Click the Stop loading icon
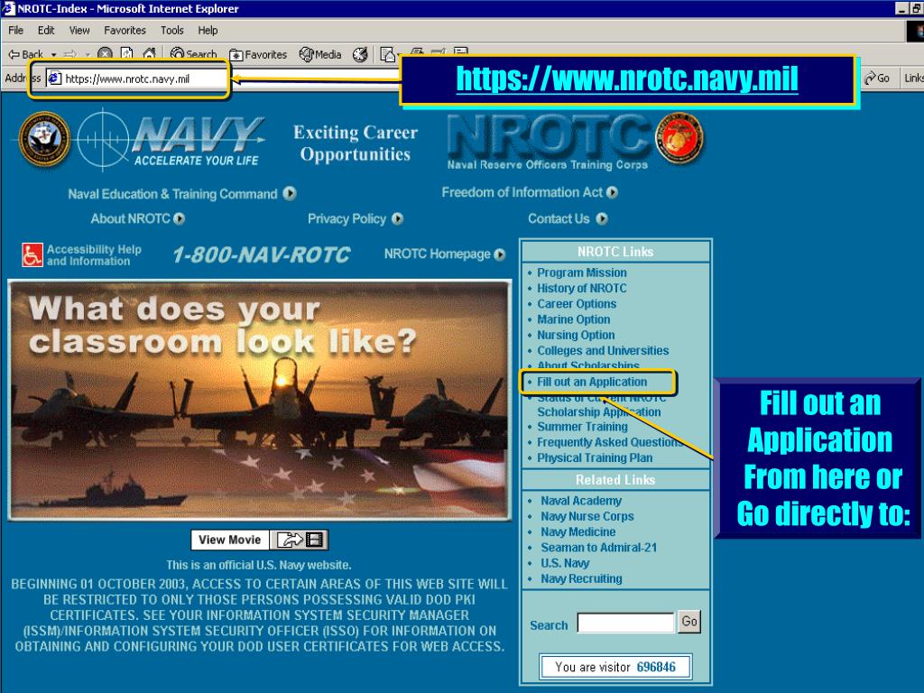Screen dimensions: 924x693 [105, 54]
